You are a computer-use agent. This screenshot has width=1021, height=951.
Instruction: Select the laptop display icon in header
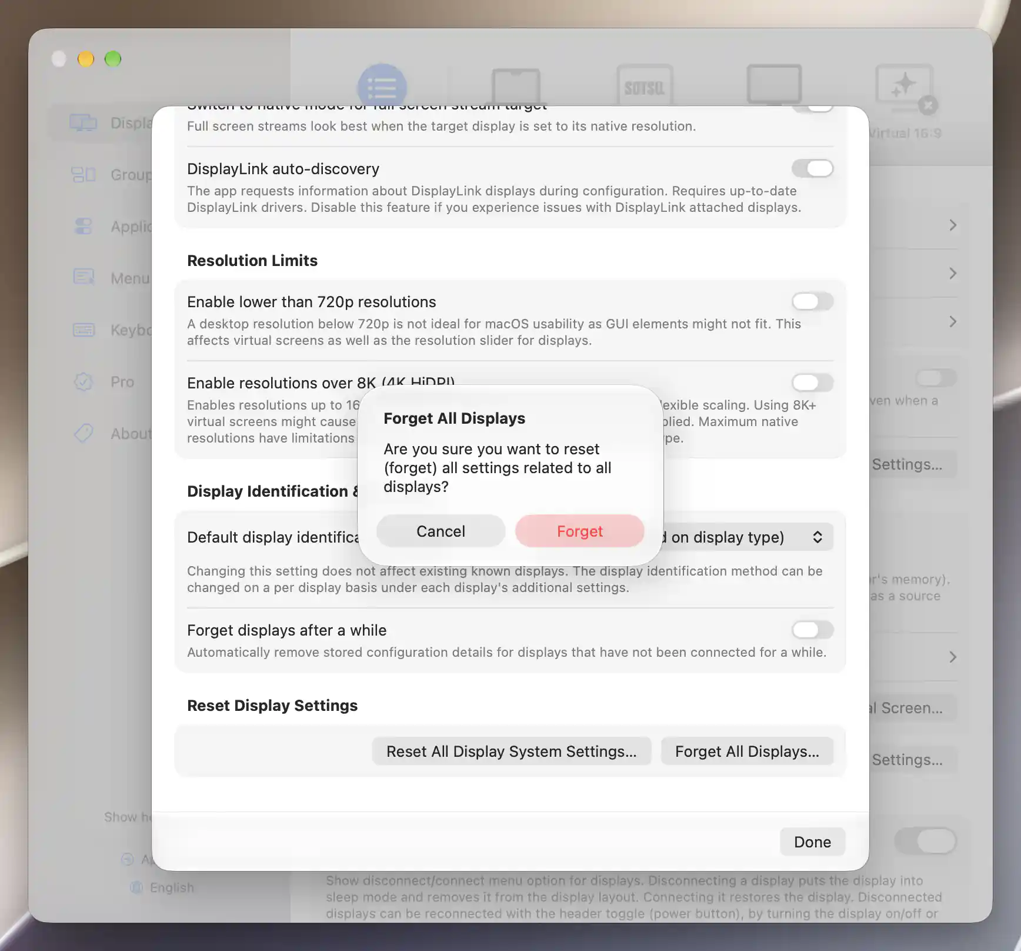(516, 86)
